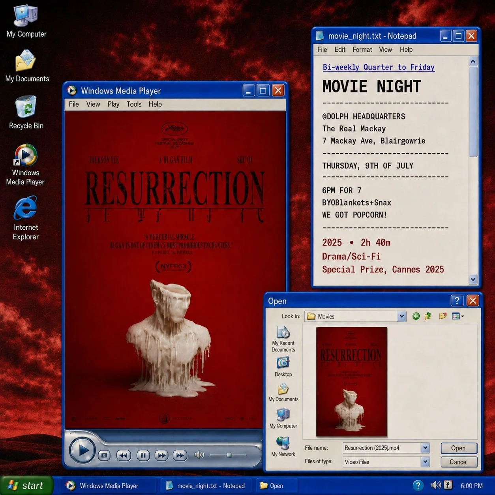Switch to movie_night.txt Notepad taskbar button
This screenshot has width=495, height=495.
pos(206,486)
